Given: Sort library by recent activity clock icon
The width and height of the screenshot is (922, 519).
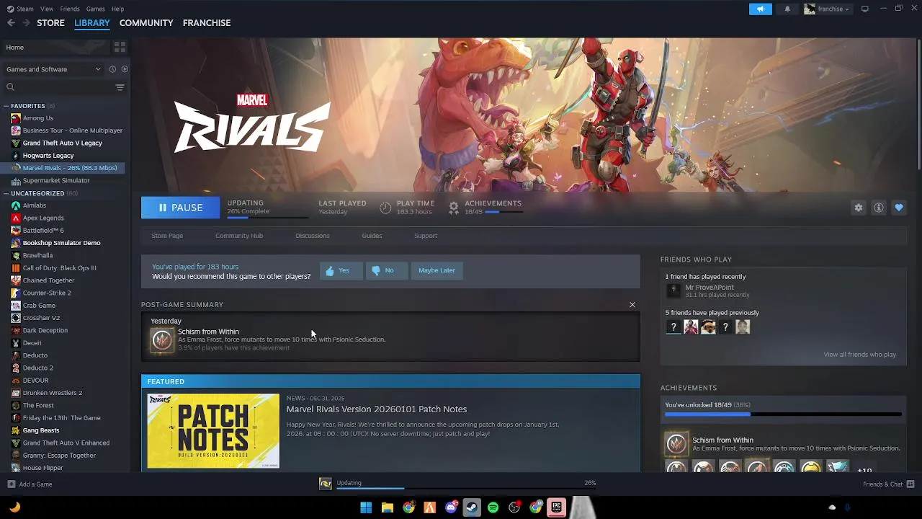Looking at the screenshot, I should coord(112,69).
